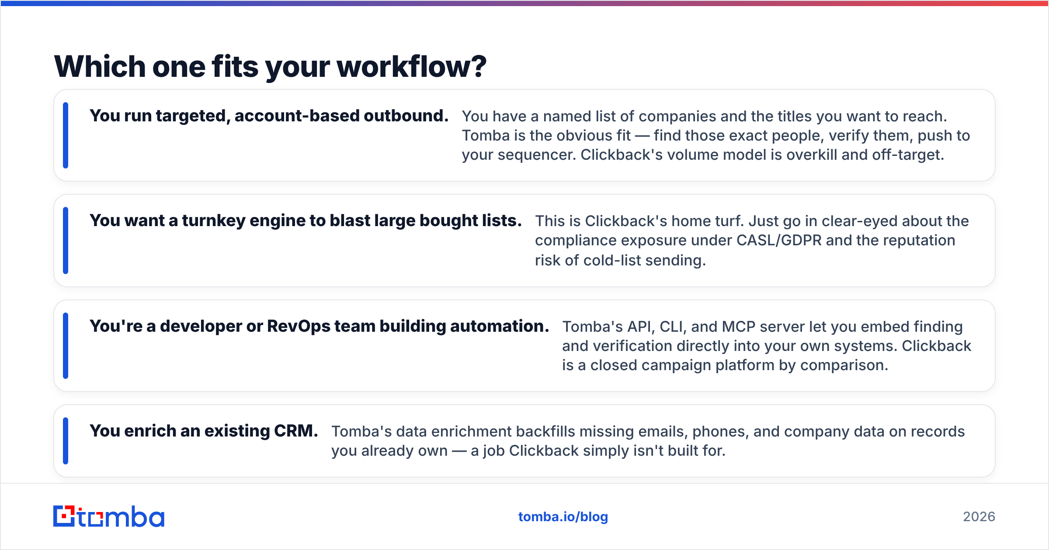Click the paragraph starting 'This is Clickback's home turf'
This screenshot has height=550, width=1049.
point(752,241)
